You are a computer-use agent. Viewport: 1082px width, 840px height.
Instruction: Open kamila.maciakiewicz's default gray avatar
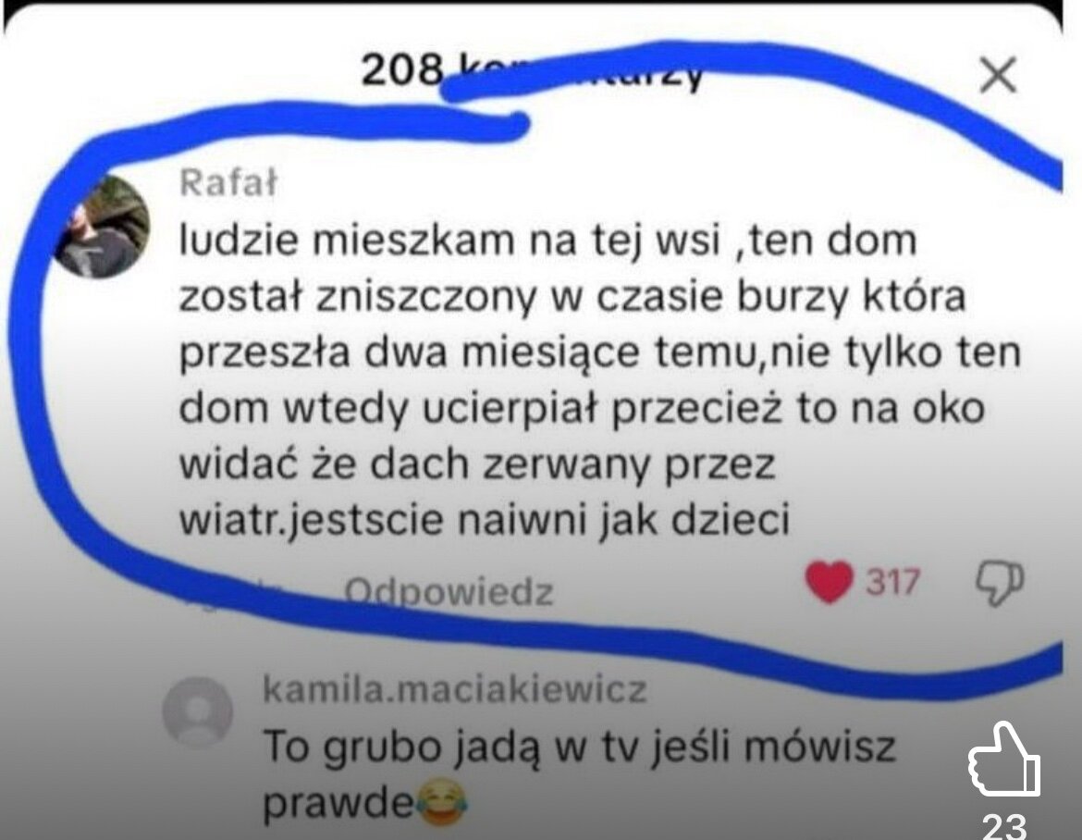coord(197,712)
